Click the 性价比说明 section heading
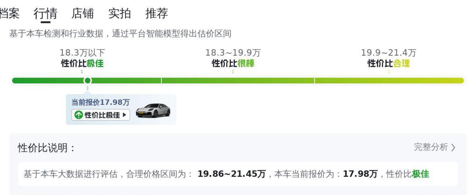The height and width of the screenshot is (195, 476). point(47,148)
